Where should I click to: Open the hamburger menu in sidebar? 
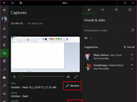pyautogui.click(x=4, y=10)
